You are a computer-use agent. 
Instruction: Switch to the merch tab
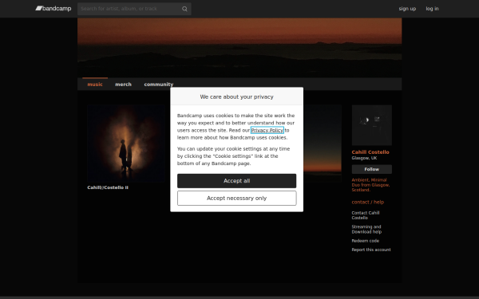pyautogui.click(x=124, y=85)
